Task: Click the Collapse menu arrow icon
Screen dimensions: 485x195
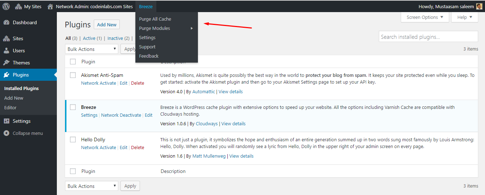Action: (6, 133)
